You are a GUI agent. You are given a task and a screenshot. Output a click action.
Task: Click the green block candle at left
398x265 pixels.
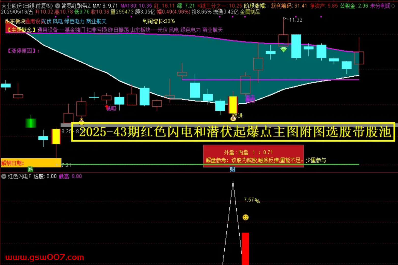click(x=31, y=123)
